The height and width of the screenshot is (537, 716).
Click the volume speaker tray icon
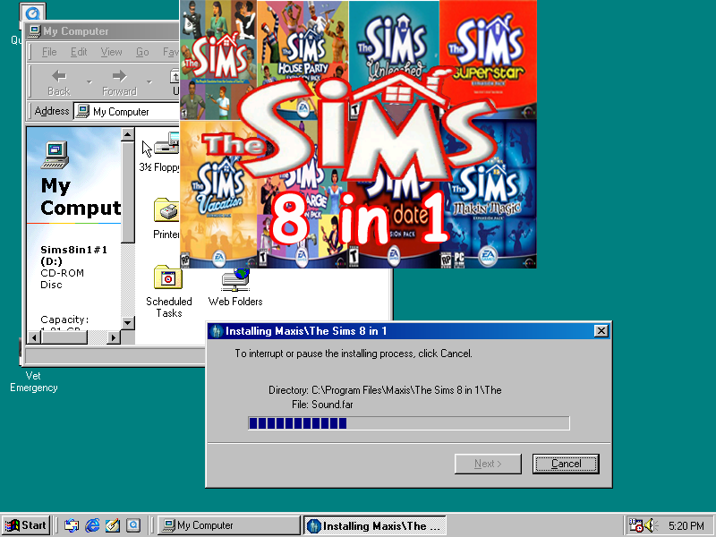(x=650, y=525)
